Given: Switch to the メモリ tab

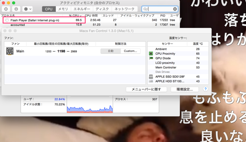Looking at the screenshot, I should [x=63, y=9].
